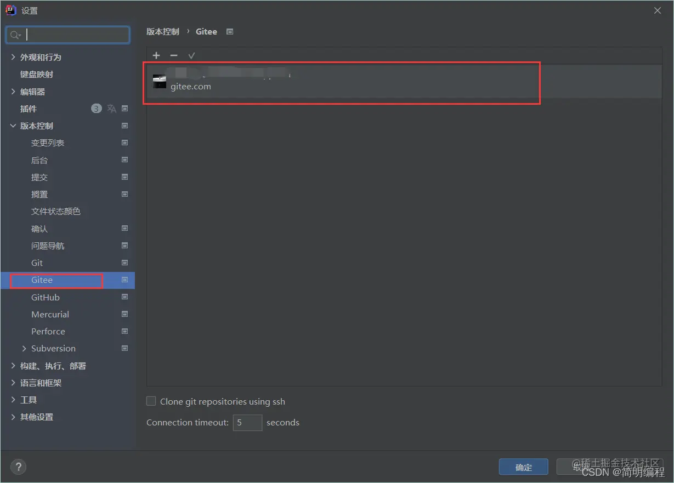Select 文件状态颜色 settings page

56,211
